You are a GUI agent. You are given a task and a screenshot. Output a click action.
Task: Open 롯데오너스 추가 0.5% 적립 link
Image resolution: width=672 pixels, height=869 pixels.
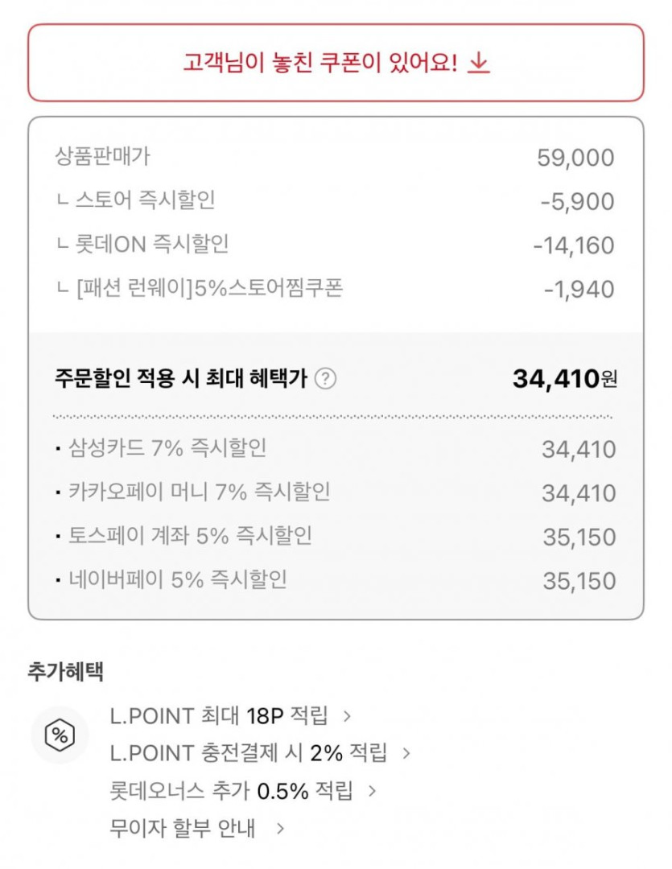231,791
